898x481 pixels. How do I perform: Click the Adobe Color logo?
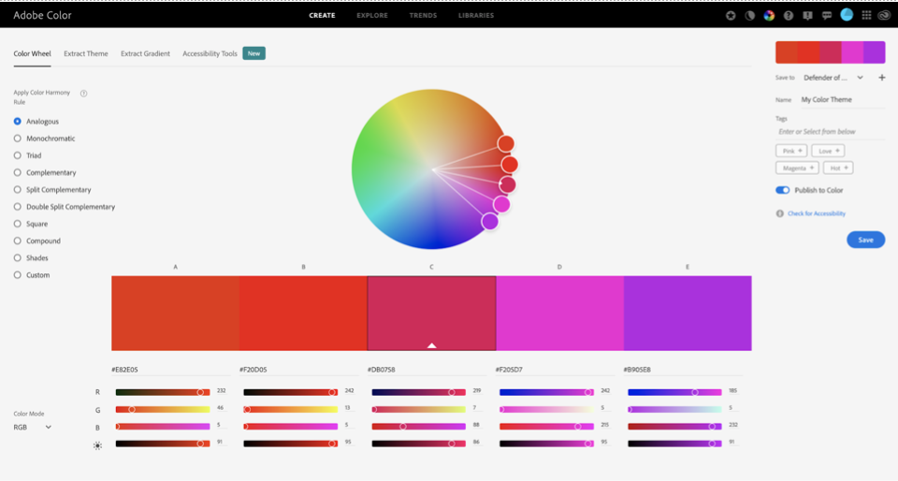42,16
